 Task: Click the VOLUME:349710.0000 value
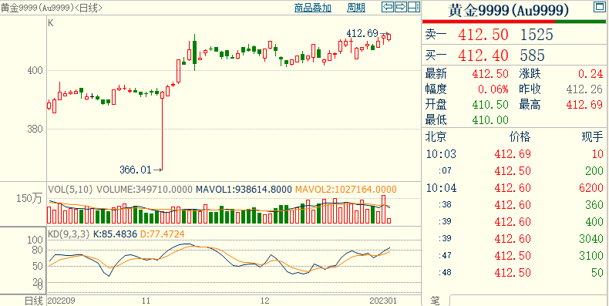[x=144, y=190]
